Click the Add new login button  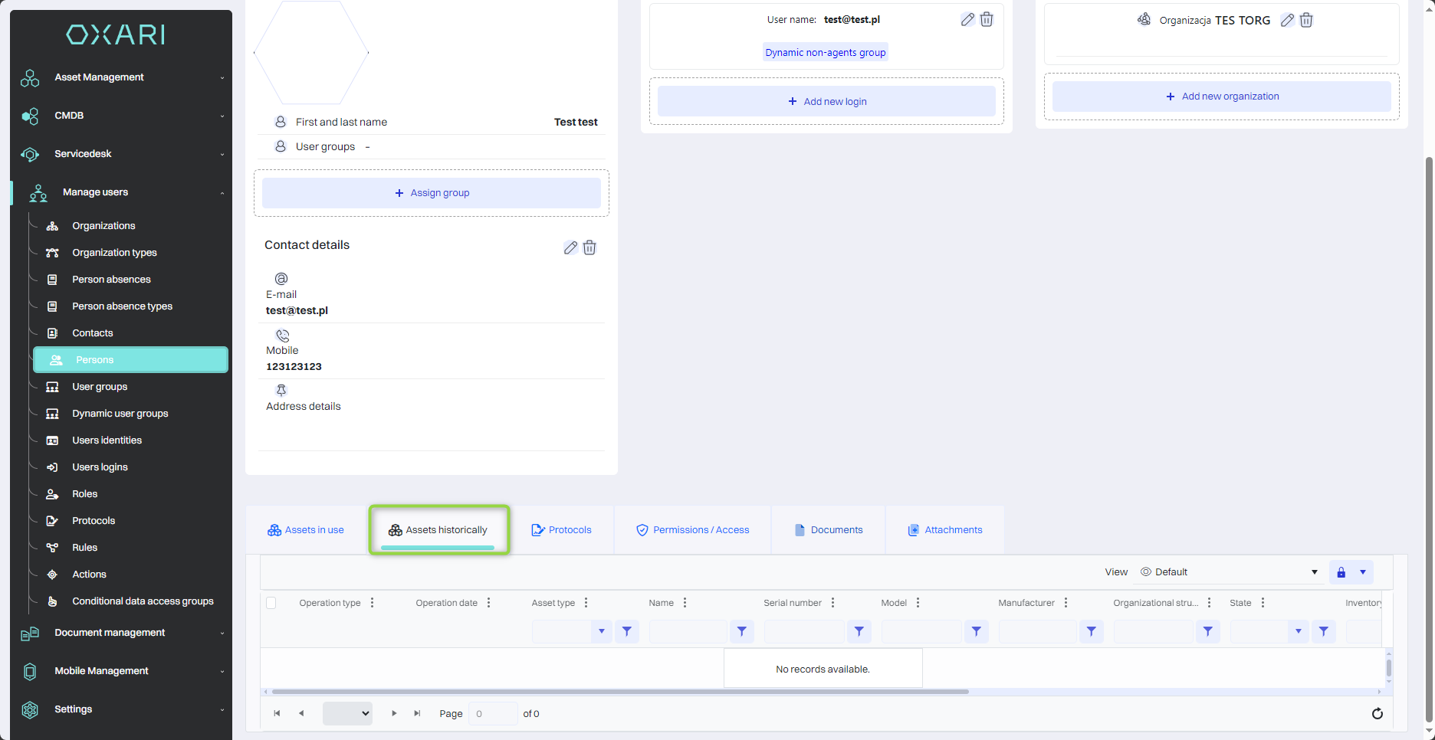pyautogui.click(x=826, y=101)
